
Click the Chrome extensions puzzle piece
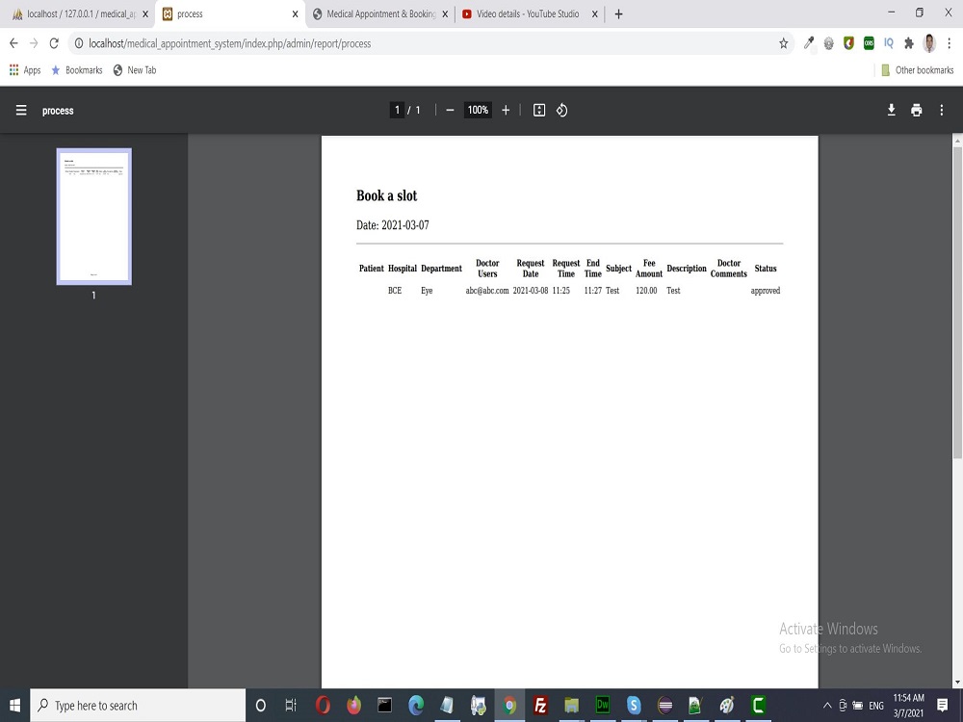click(908, 43)
